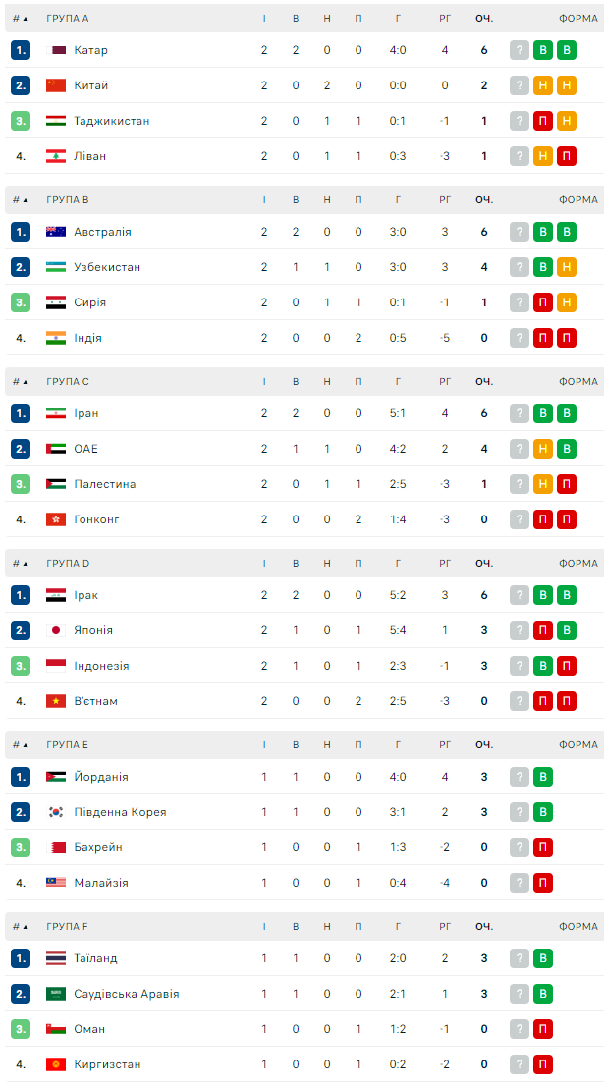
Task: Open the Узбекистан team link
Action: click(x=107, y=267)
